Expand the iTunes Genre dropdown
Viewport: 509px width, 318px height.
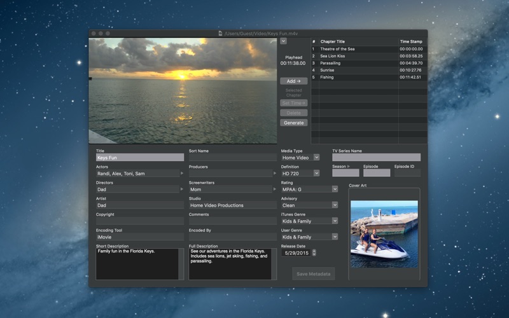point(309,221)
